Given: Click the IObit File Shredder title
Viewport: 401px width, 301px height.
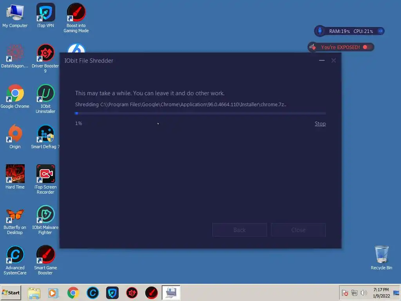Looking at the screenshot, I should point(89,61).
